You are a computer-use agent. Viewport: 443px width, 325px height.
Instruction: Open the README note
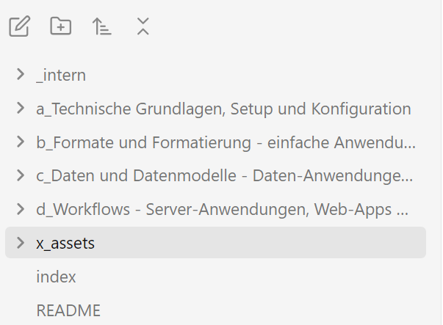[68, 310]
